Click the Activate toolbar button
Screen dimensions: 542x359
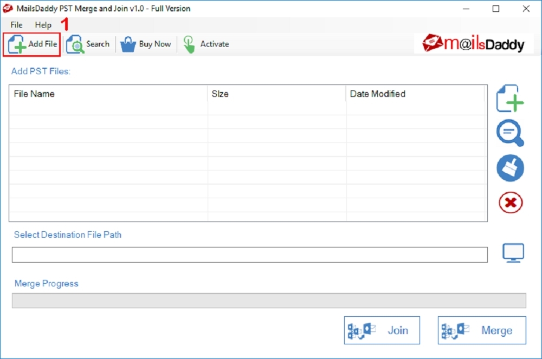tap(207, 44)
